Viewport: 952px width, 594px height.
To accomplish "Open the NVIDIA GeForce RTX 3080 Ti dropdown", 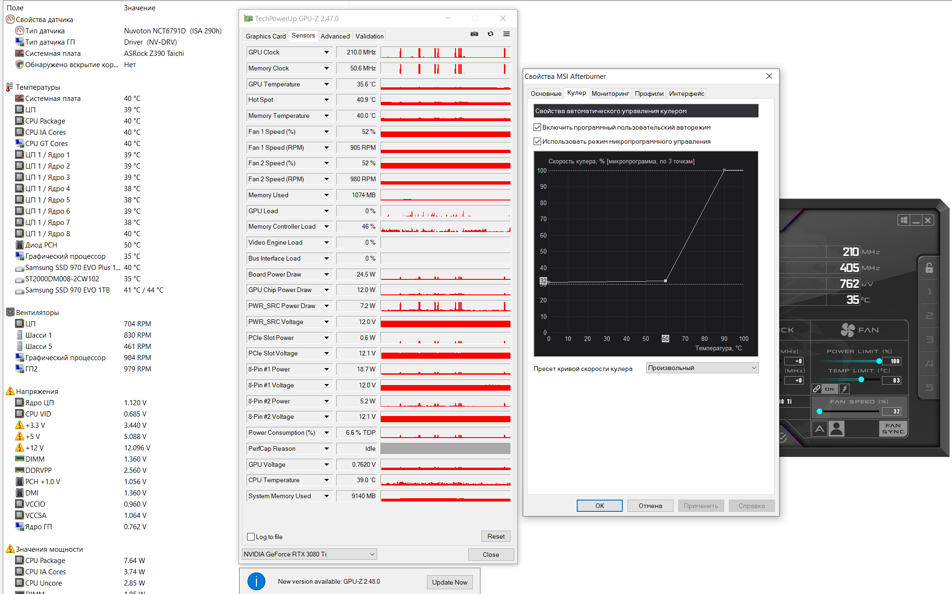I will click(x=309, y=554).
